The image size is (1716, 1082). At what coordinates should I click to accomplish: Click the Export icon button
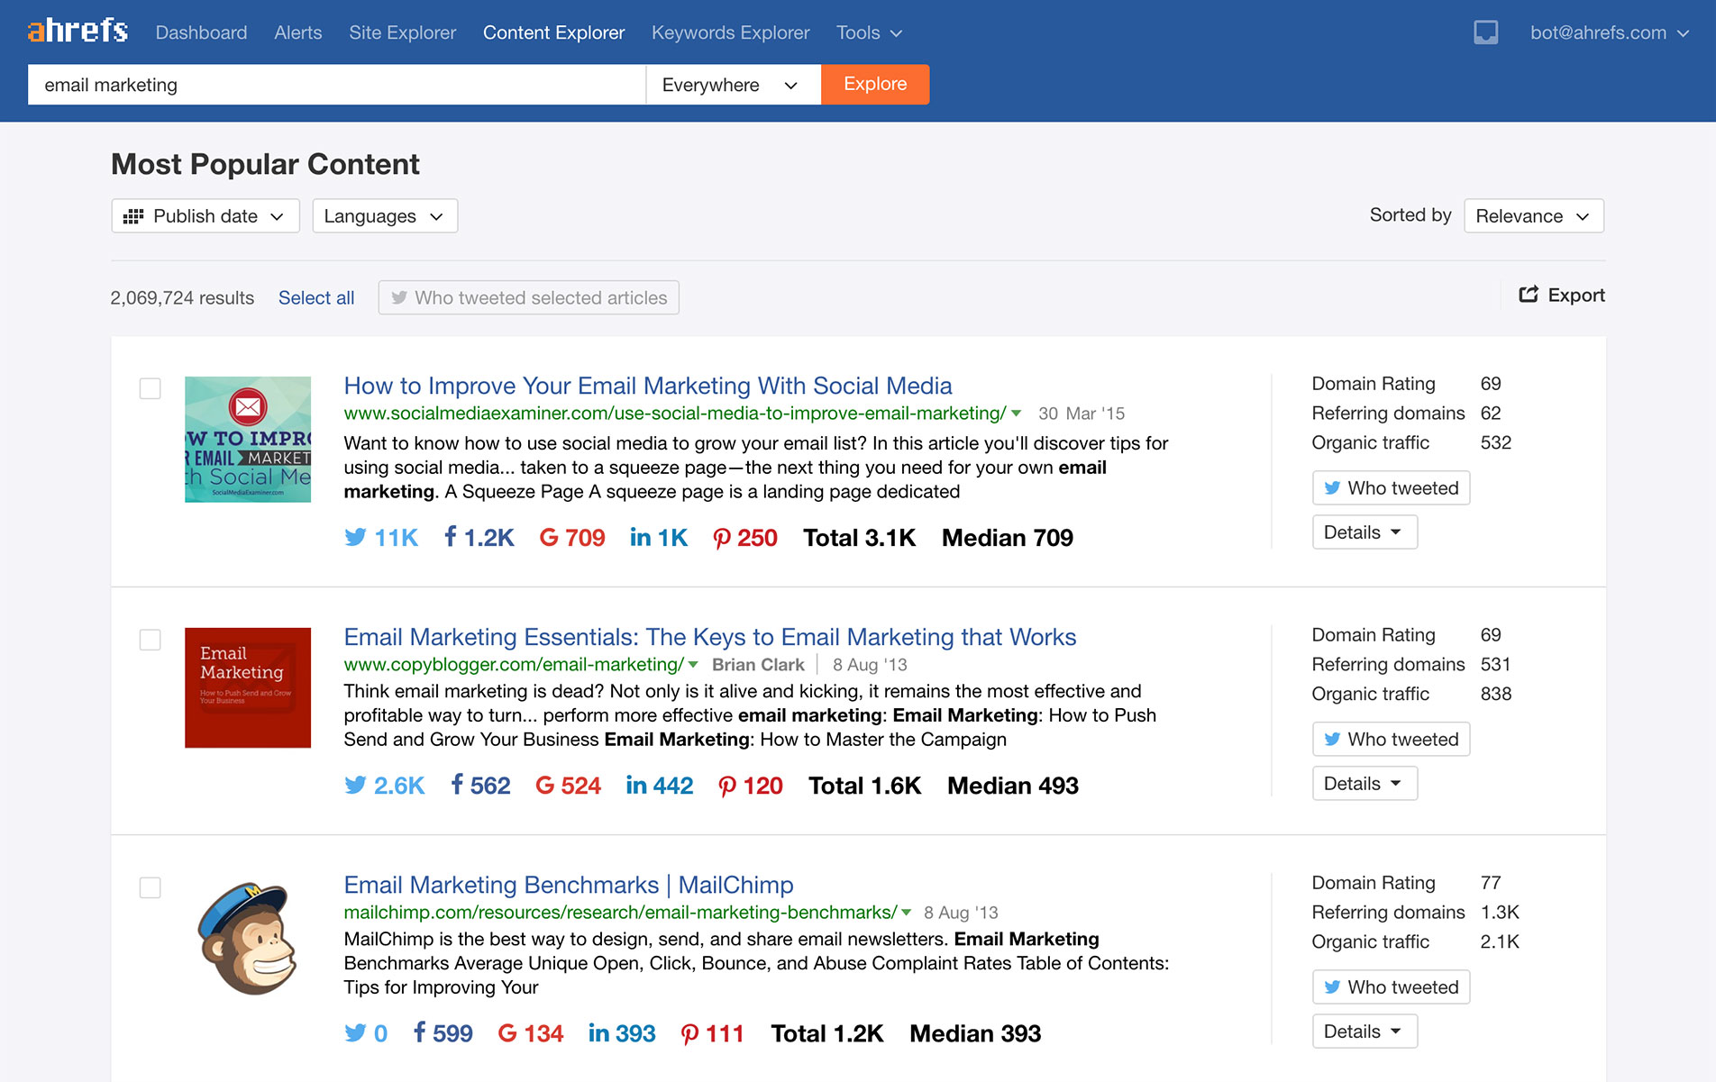pos(1562,295)
